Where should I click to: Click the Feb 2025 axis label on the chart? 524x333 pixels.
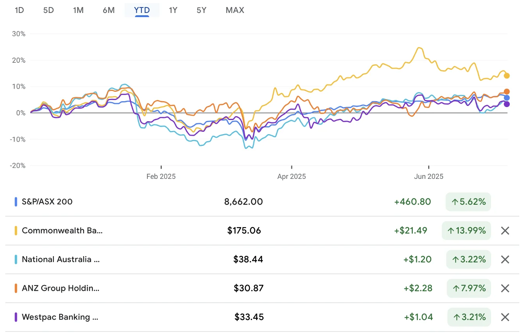pos(161,177)
